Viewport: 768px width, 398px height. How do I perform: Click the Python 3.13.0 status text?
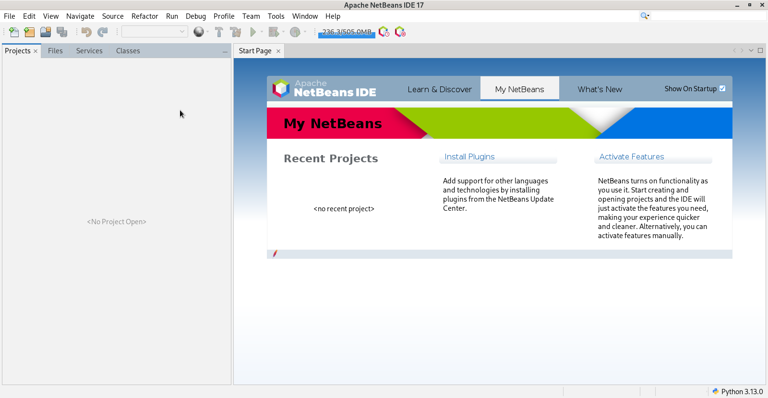tap(742, 392)
